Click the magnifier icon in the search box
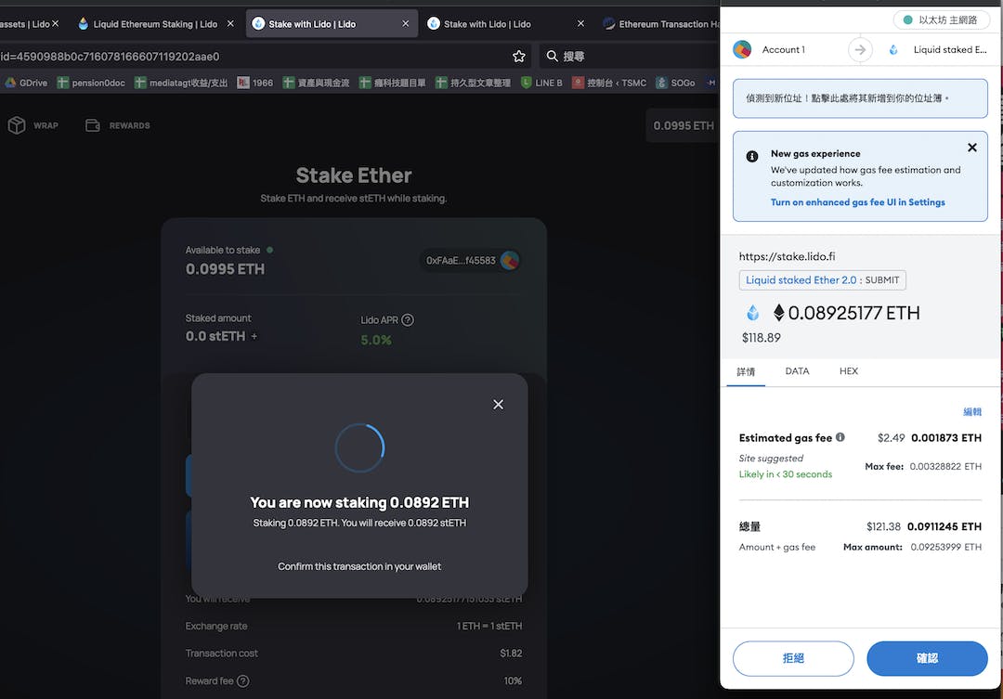Viewport: 1003px width, 699px height. 552,57
